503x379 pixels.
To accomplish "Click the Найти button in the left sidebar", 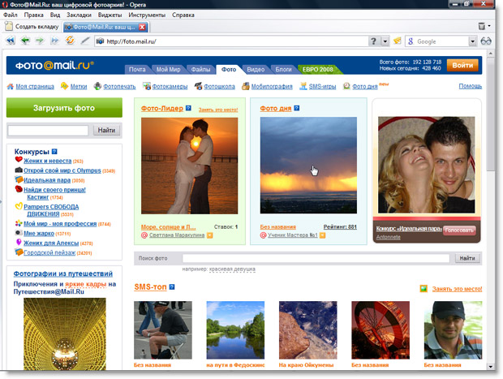I will [106, 130].
